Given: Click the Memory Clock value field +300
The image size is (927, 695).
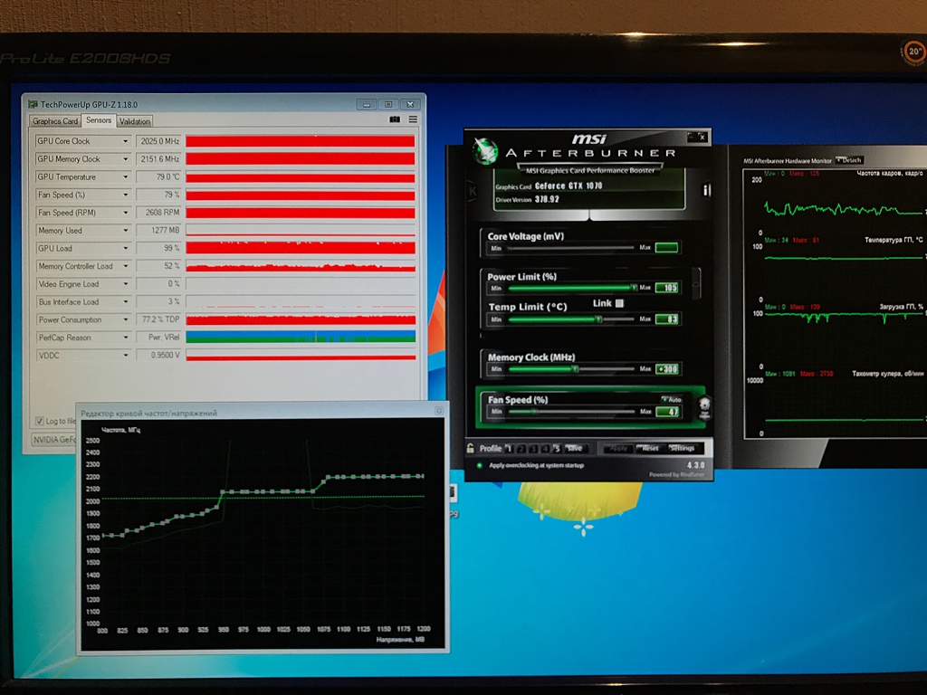Looking at the screenshot, I should [667, 369].
